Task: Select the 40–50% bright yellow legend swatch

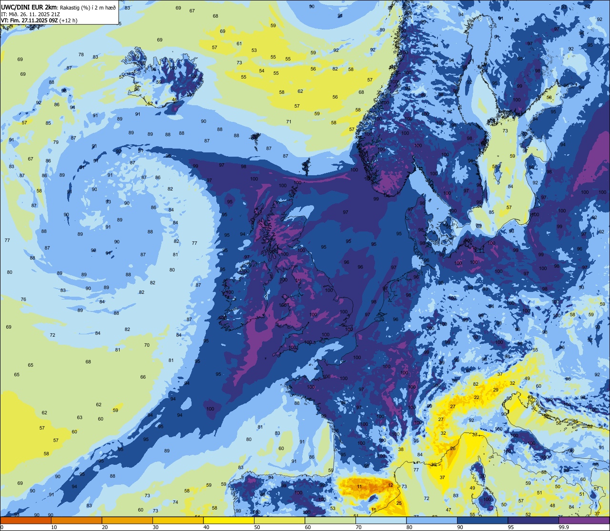Action: pos(229,520)
